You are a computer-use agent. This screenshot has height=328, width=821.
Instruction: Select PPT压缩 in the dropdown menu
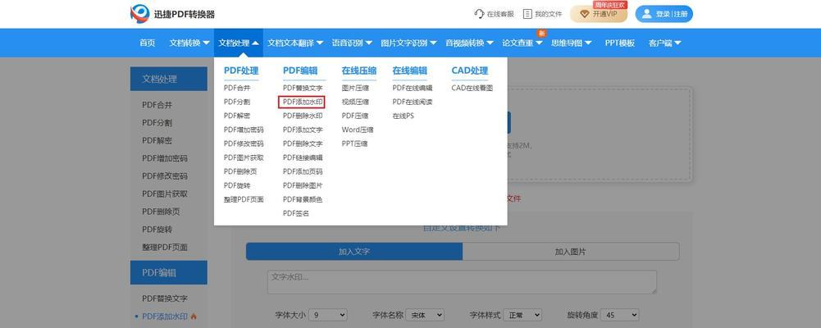click(x=355, y=143)
